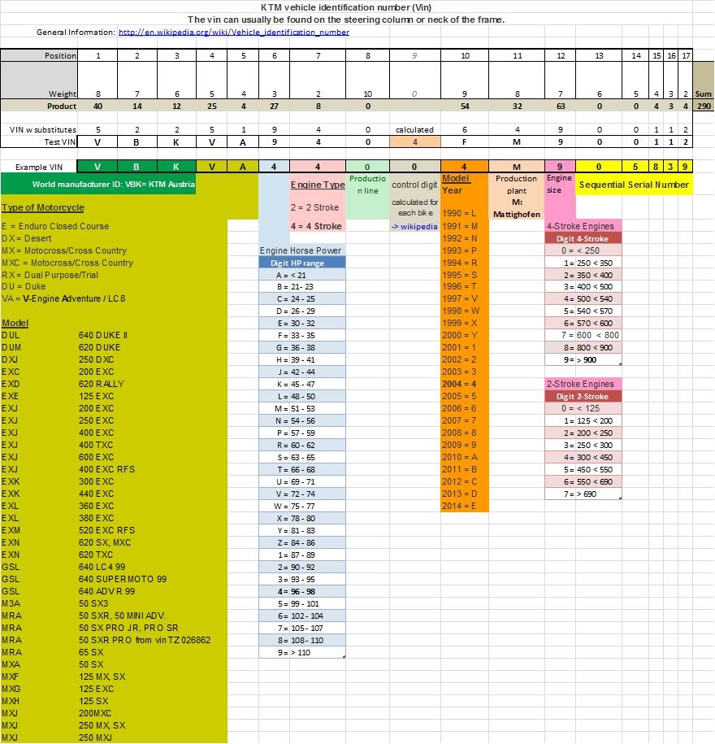Click the green 'World manufacturer ID' cell
This screenshot has width=715, height=744.
(113, 185)
